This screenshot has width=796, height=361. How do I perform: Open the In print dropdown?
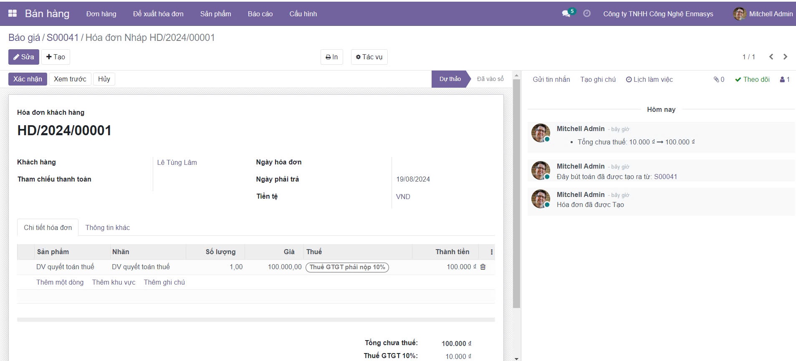pos(331,57)
